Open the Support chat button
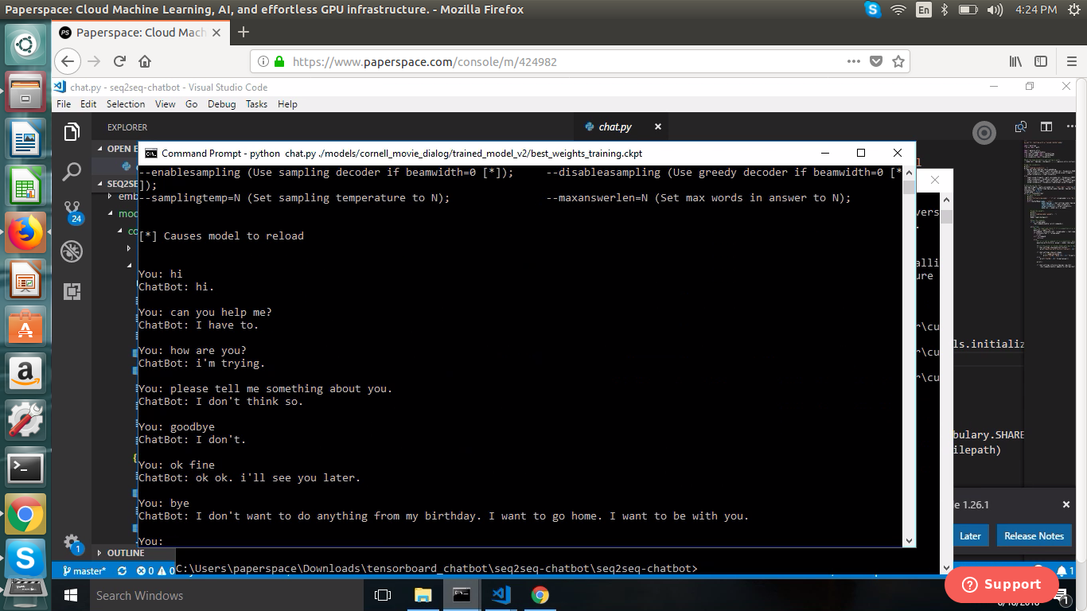 click(x=1001, y=584)
